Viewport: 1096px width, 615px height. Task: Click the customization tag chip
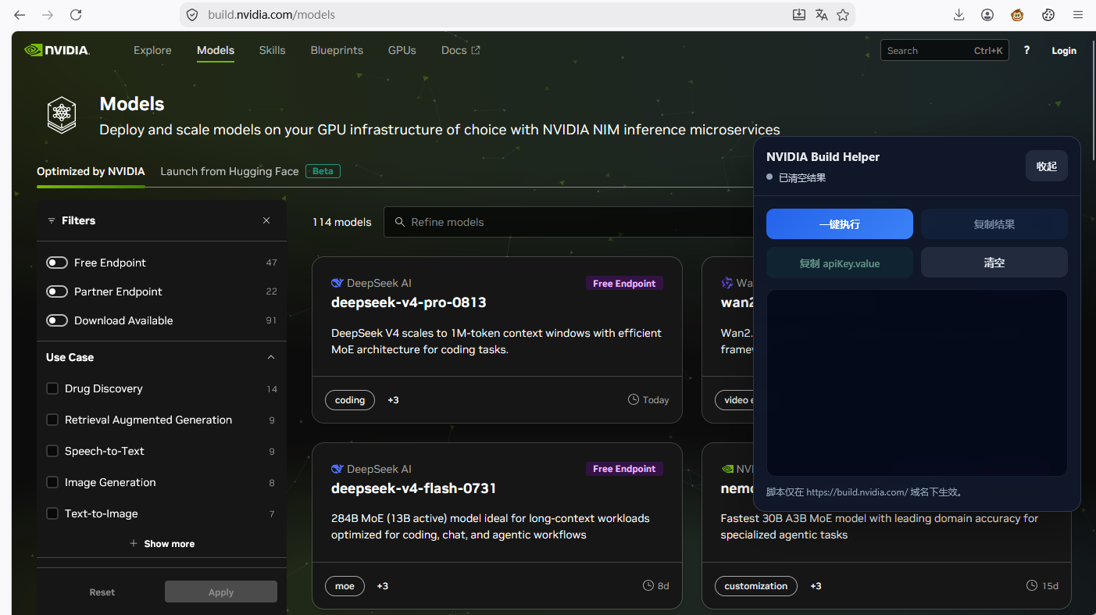pos(756,586)
